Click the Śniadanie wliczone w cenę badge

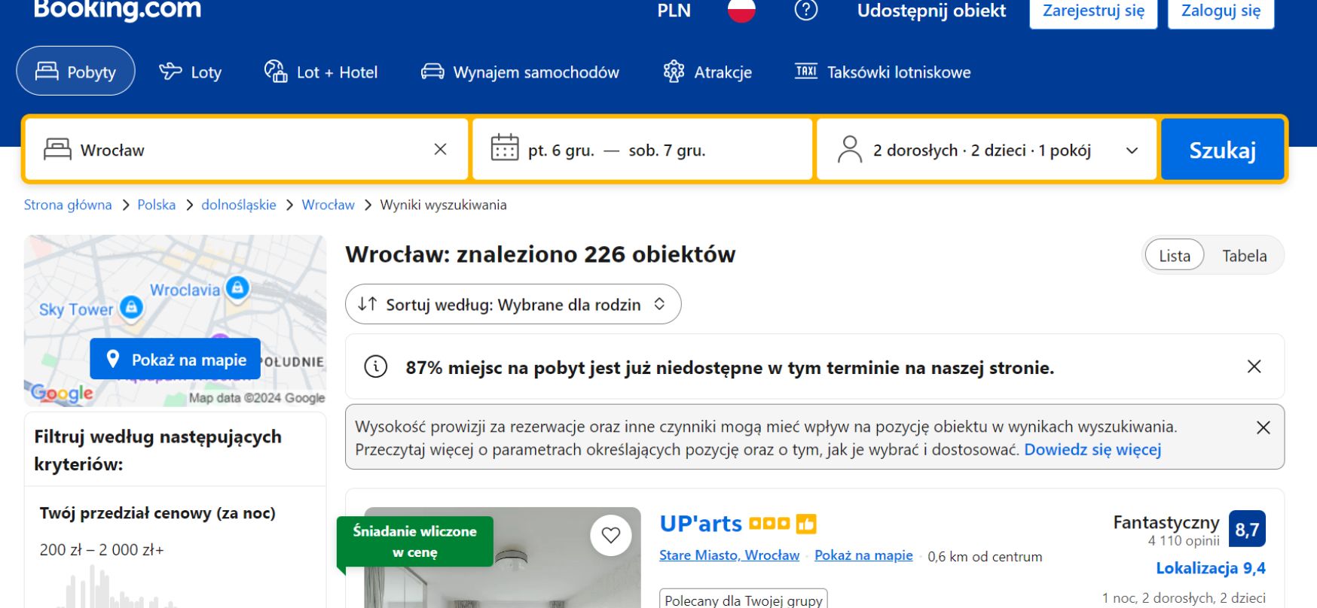(x=415, y=542)
